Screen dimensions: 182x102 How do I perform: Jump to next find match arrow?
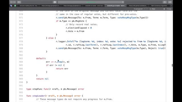click(x=147, y=9)
